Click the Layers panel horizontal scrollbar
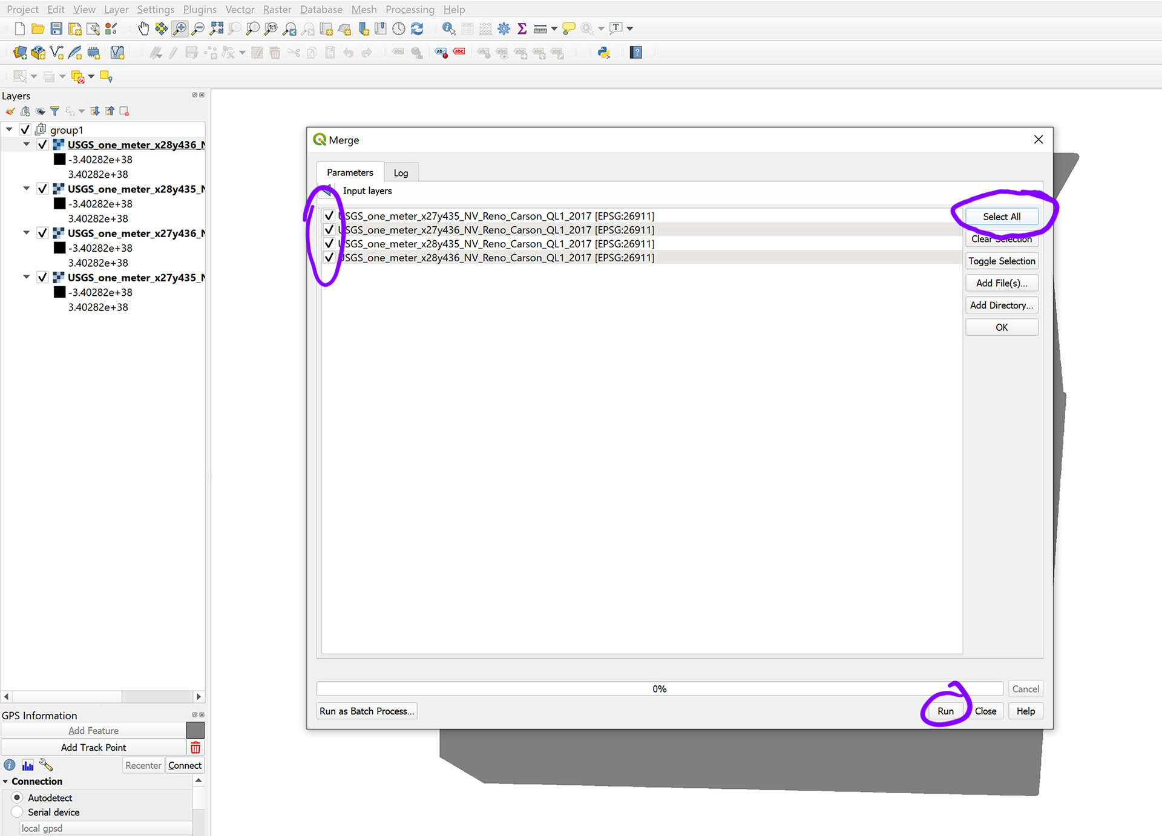Viewport: 1162px width, 836px height. pos(102,697)
